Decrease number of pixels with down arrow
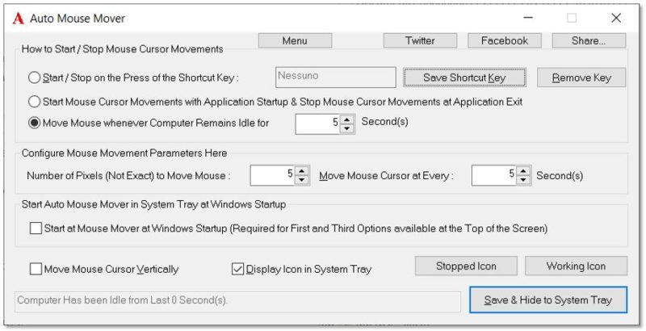The width and height of the screenshot is (646, 331). pos(302,180)
